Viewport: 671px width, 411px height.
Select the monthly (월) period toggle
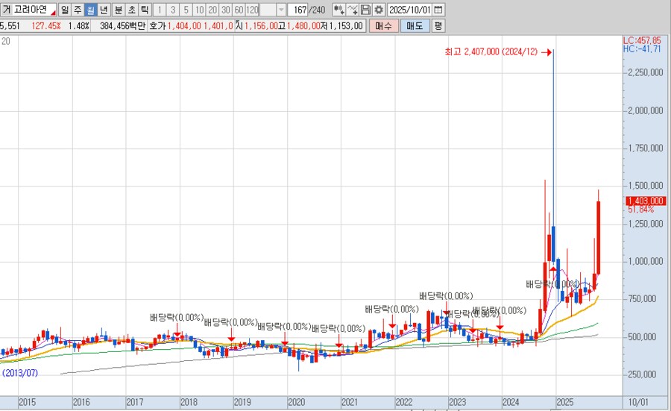point(90,10)
